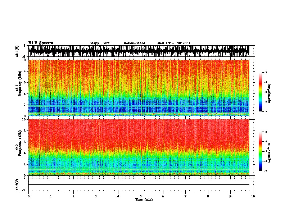Click time axis tick label "8"
The height and width of the screenshot is (220, 285).
pos(208,196)
